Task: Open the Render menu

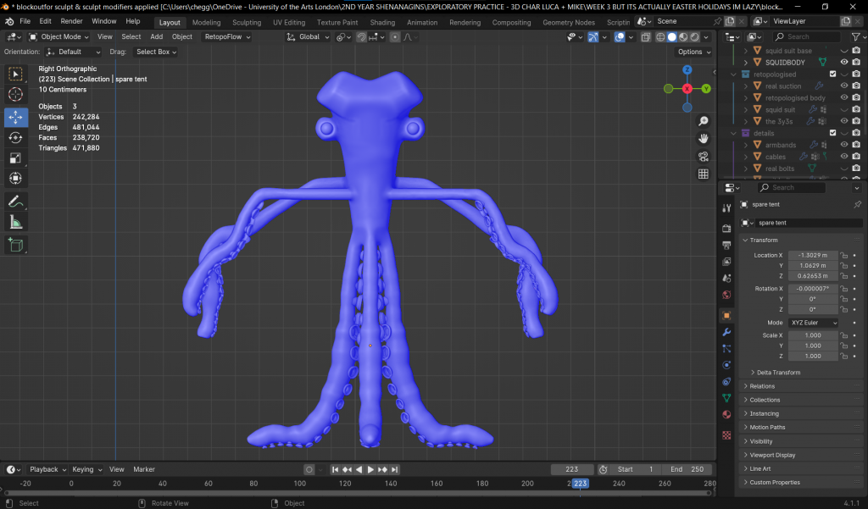Action: pyautogui.click(x=72, y=20)
